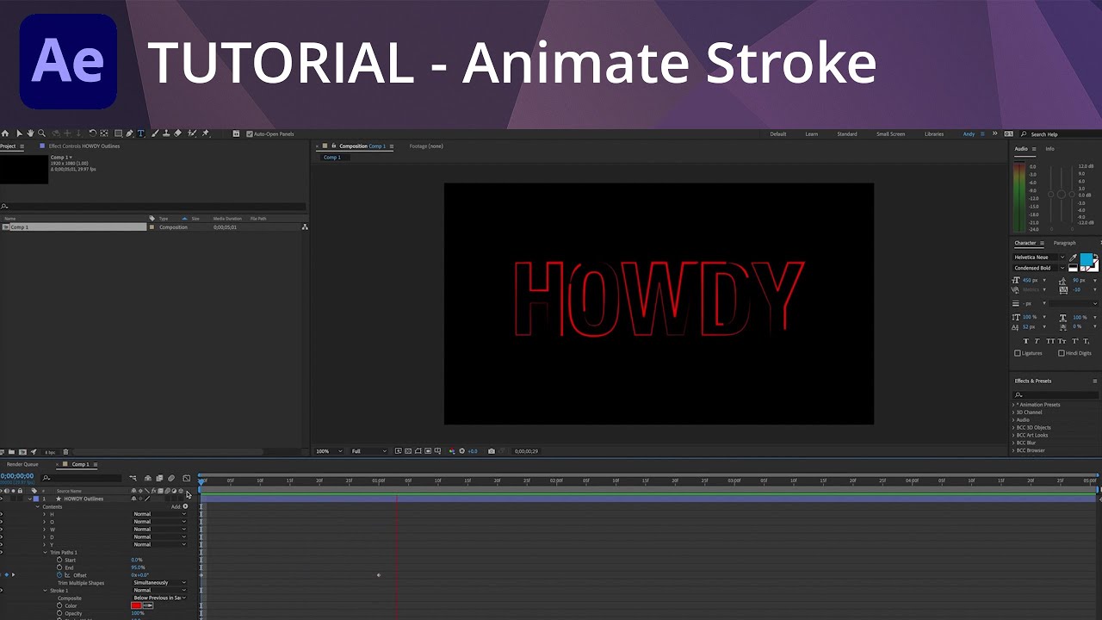
Task: Click the Faux Italic T button
Action: point(1037,341)
